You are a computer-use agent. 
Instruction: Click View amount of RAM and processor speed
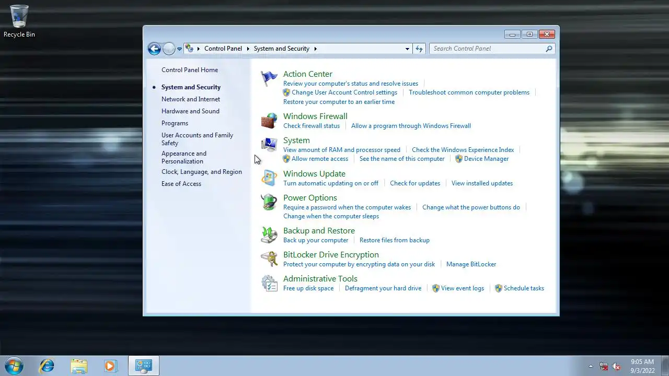pyautogui.click(x=342, y=150)
